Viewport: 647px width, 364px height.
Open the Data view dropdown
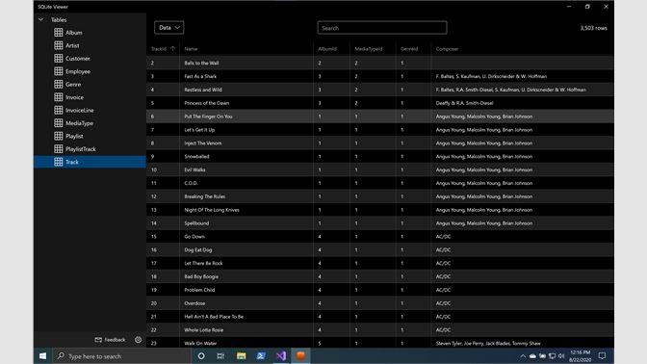(169, 28)
